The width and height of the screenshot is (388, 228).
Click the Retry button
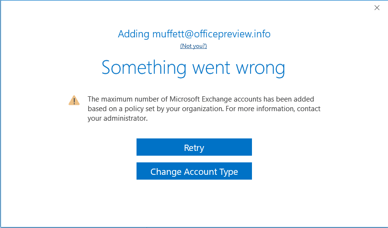(194, 147)
